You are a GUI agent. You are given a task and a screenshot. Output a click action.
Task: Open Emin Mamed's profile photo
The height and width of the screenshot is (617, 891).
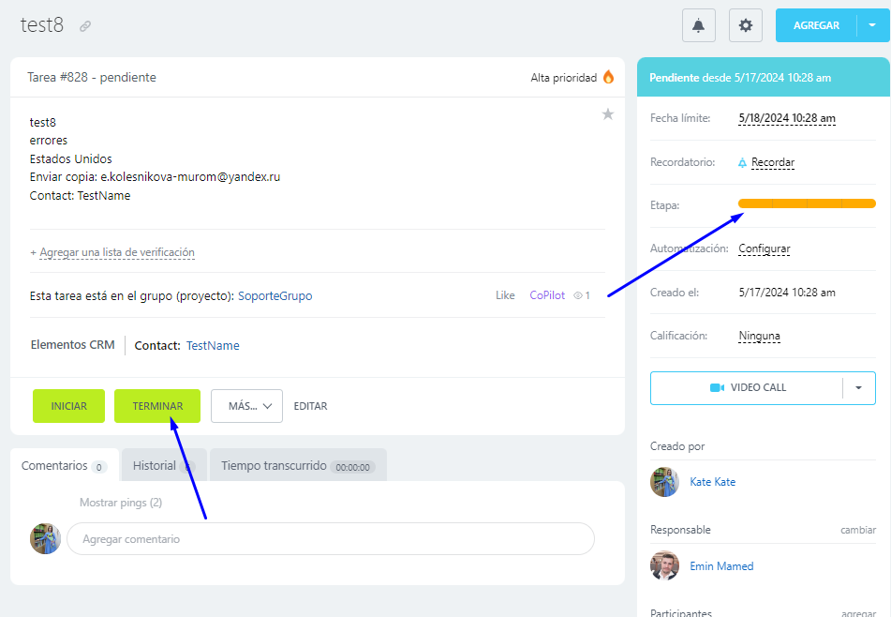tap(664, 565)
